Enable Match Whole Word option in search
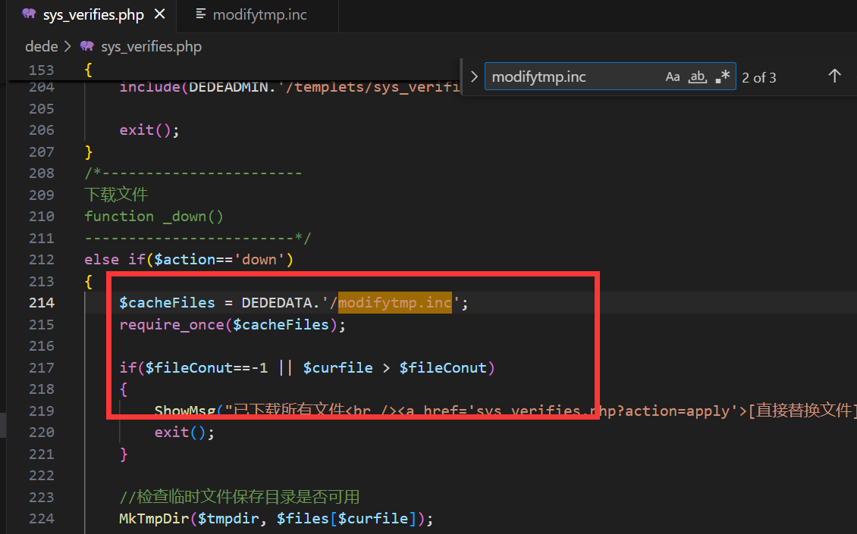This screenshot has height=534, width=857. coord(697,77)
